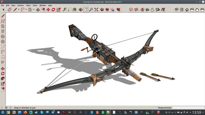Open the Window menu
The height and width of the screenshot is (115, 205).
(43, 5)
